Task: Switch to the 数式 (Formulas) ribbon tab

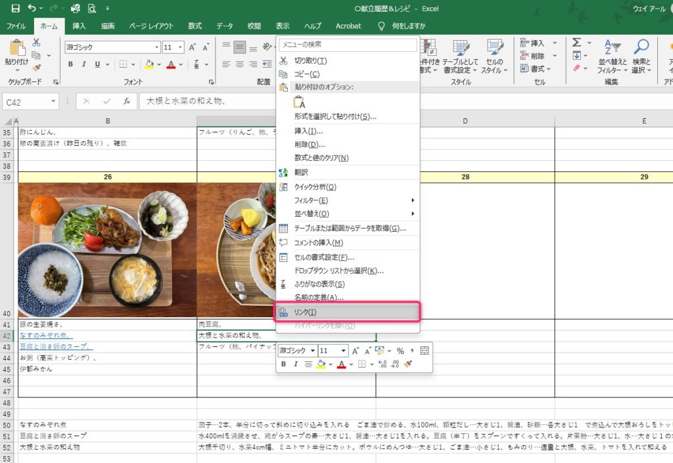Action: click(x=195, y=26)
